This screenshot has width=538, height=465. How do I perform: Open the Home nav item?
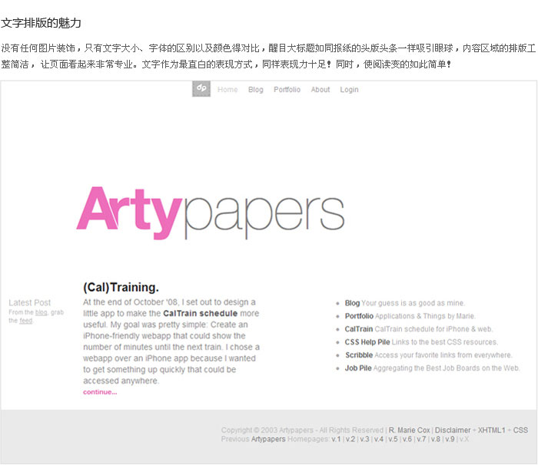click(227, 90)
